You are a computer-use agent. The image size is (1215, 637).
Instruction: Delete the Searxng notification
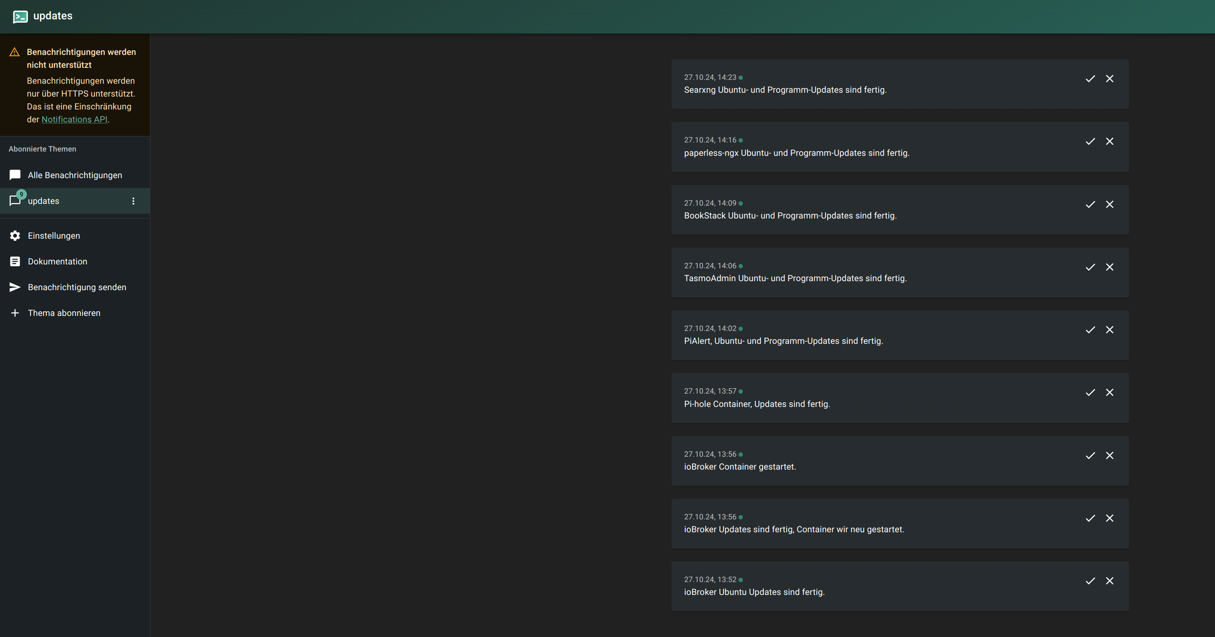1109,79
